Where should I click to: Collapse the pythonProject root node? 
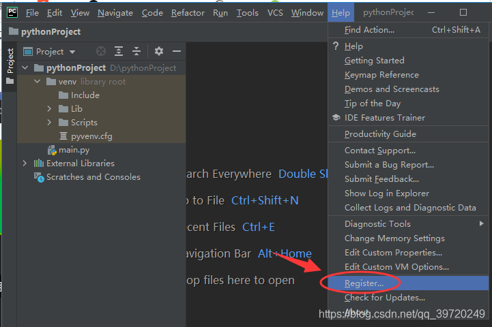25,67
